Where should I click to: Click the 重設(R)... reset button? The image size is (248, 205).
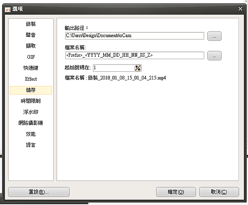pyautogui.click(x=39, y=192)
